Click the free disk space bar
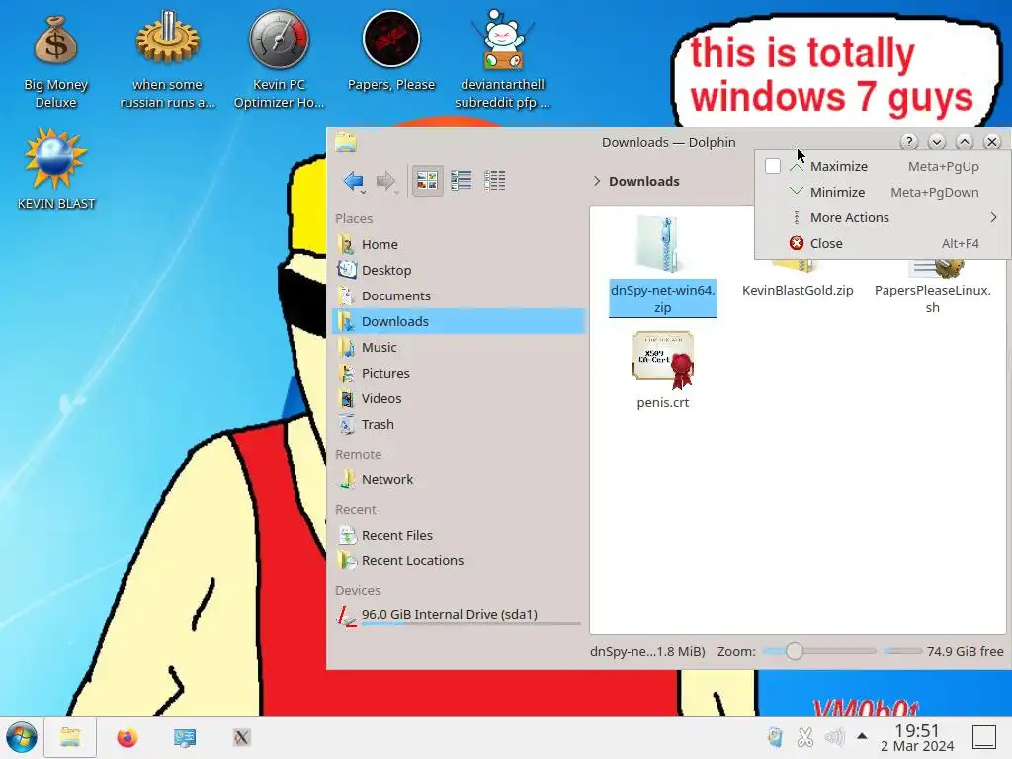 [x=903, y=652]
